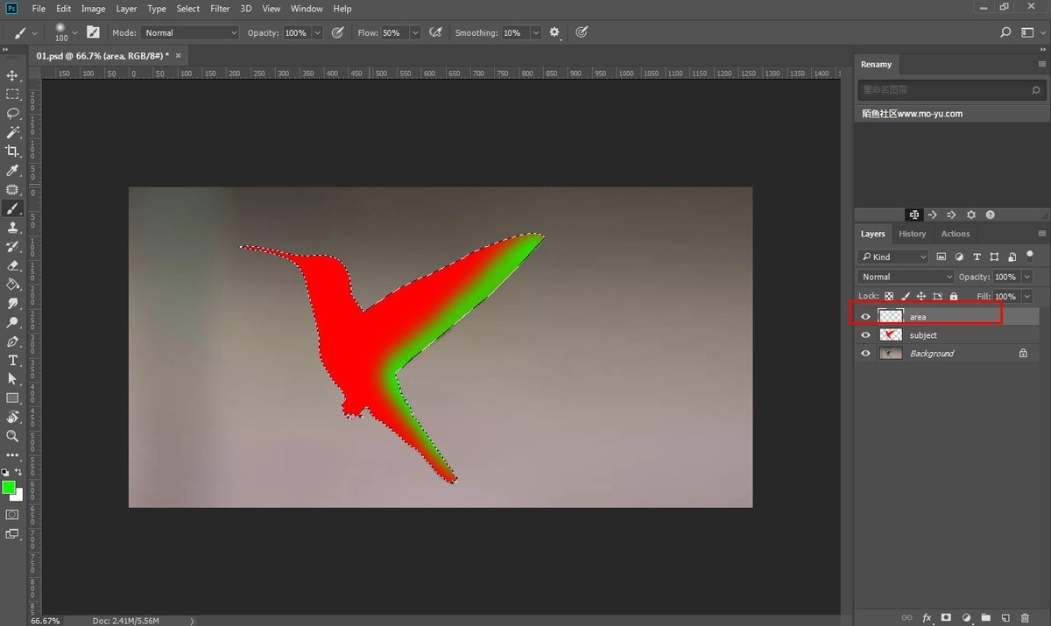1051x626 pixels.
Task: Click the green foreground color swatch
Action: coord(8,488)
